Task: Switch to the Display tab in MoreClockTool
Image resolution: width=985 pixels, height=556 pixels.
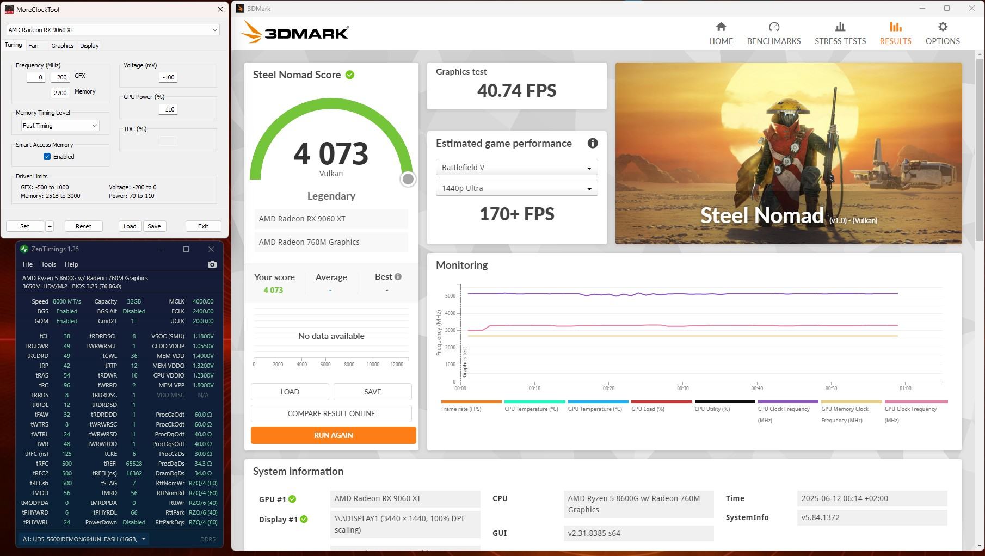Action: 89,46
